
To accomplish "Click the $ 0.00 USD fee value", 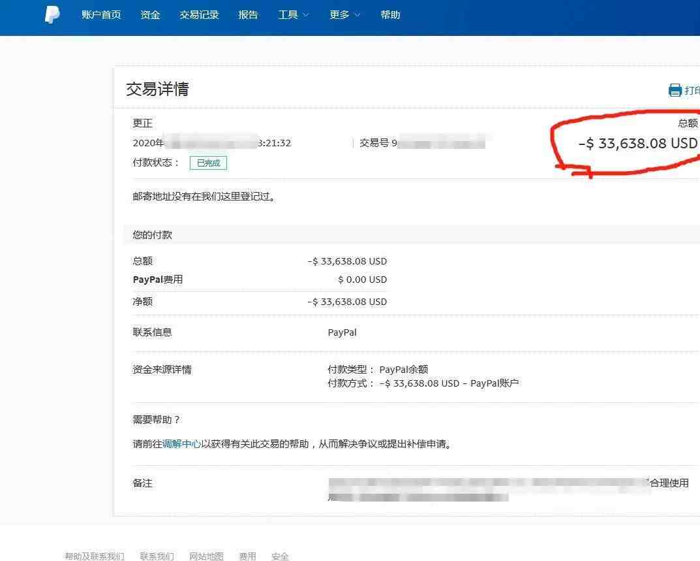I will pyautogui.click(x=363, y=280).
